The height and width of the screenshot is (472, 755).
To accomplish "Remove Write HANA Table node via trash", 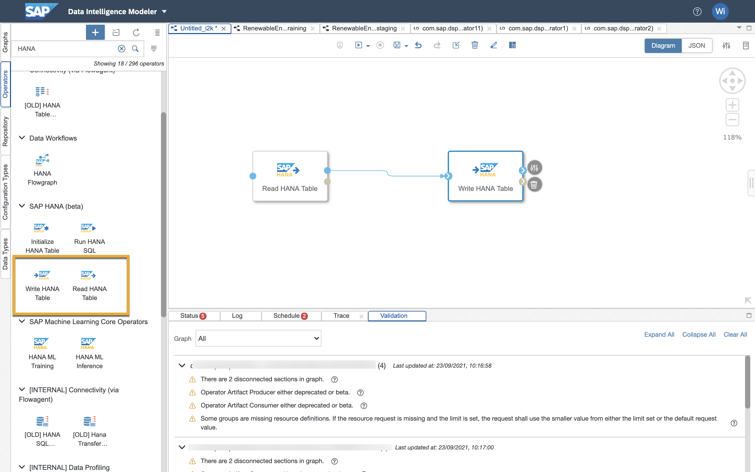I will [535, 185].
